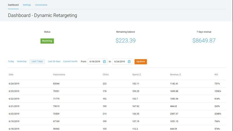233x131 pixels.
Task: Choose the Last 7 days range
Action: [x=37, y=61]
